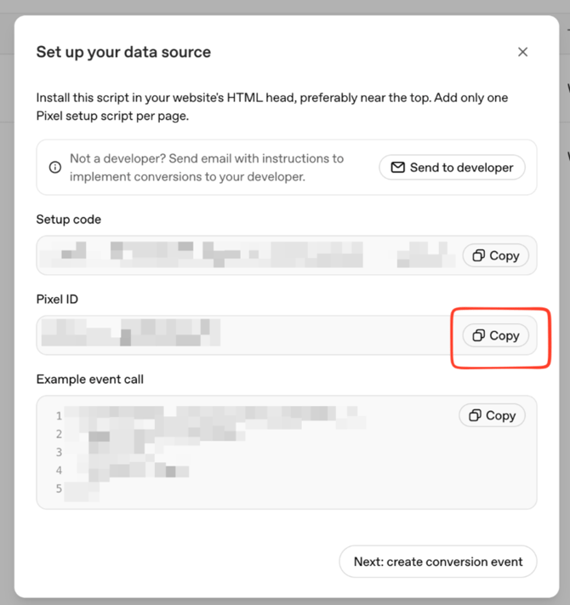570x605 pixels.
Task: Click the envelope icon for developer email
Action: (x=397, y=167)
